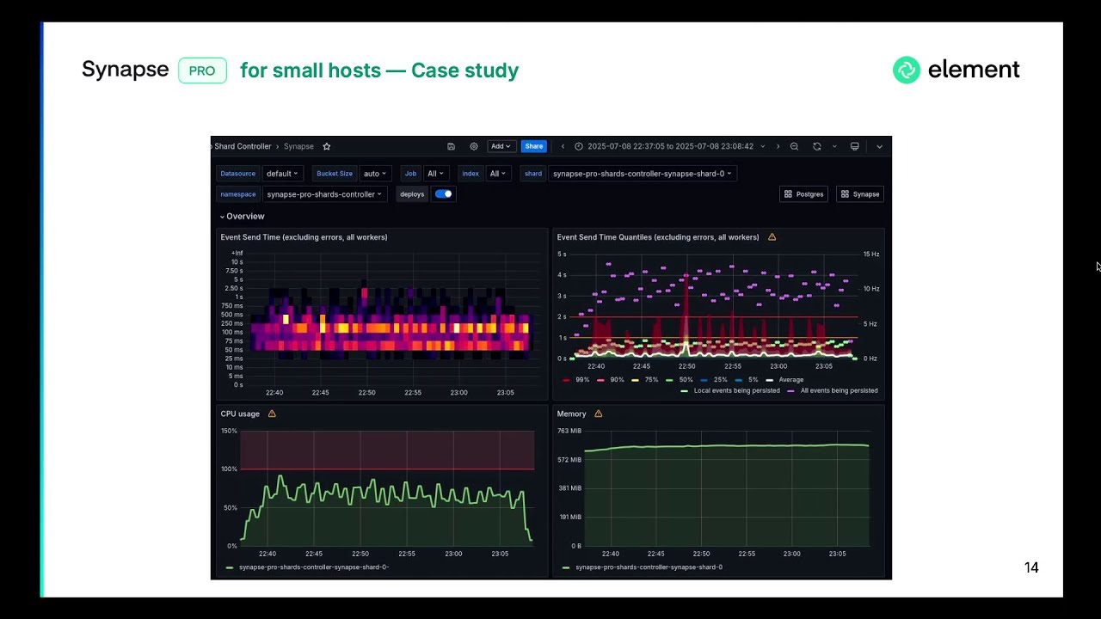Click warning icon on Quantiles panel
The image size is (1101, 619).
click(x=772, y=237)
